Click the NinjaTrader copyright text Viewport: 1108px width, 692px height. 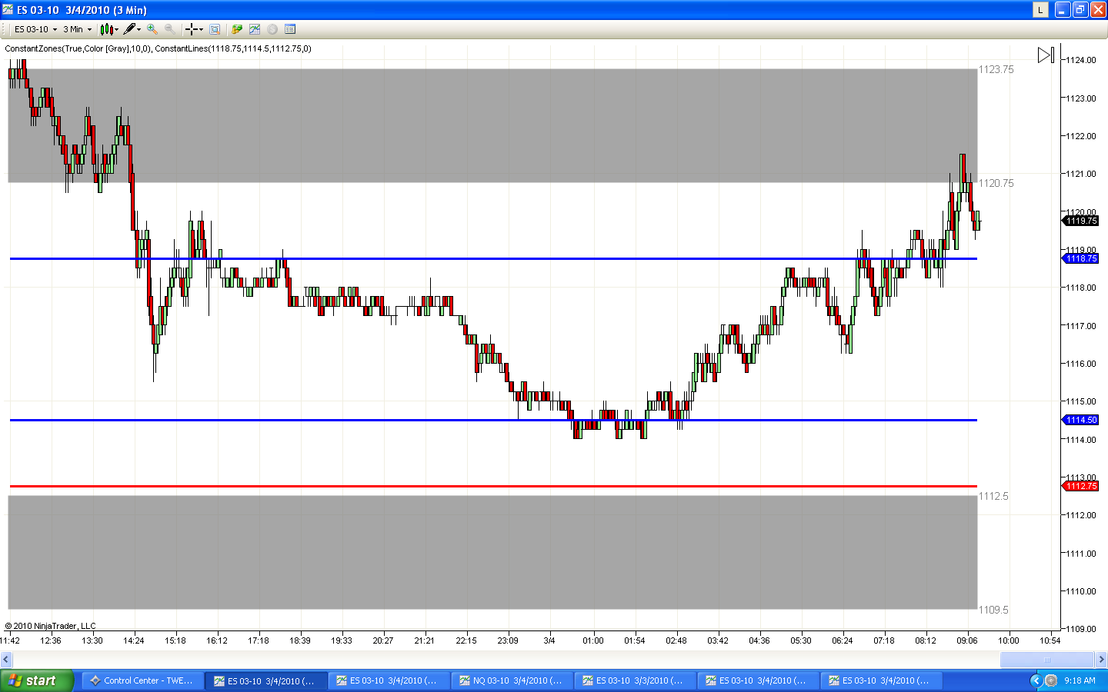click(51, 626)
